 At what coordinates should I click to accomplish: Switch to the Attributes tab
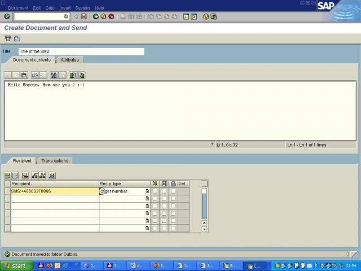pos(70,60)
